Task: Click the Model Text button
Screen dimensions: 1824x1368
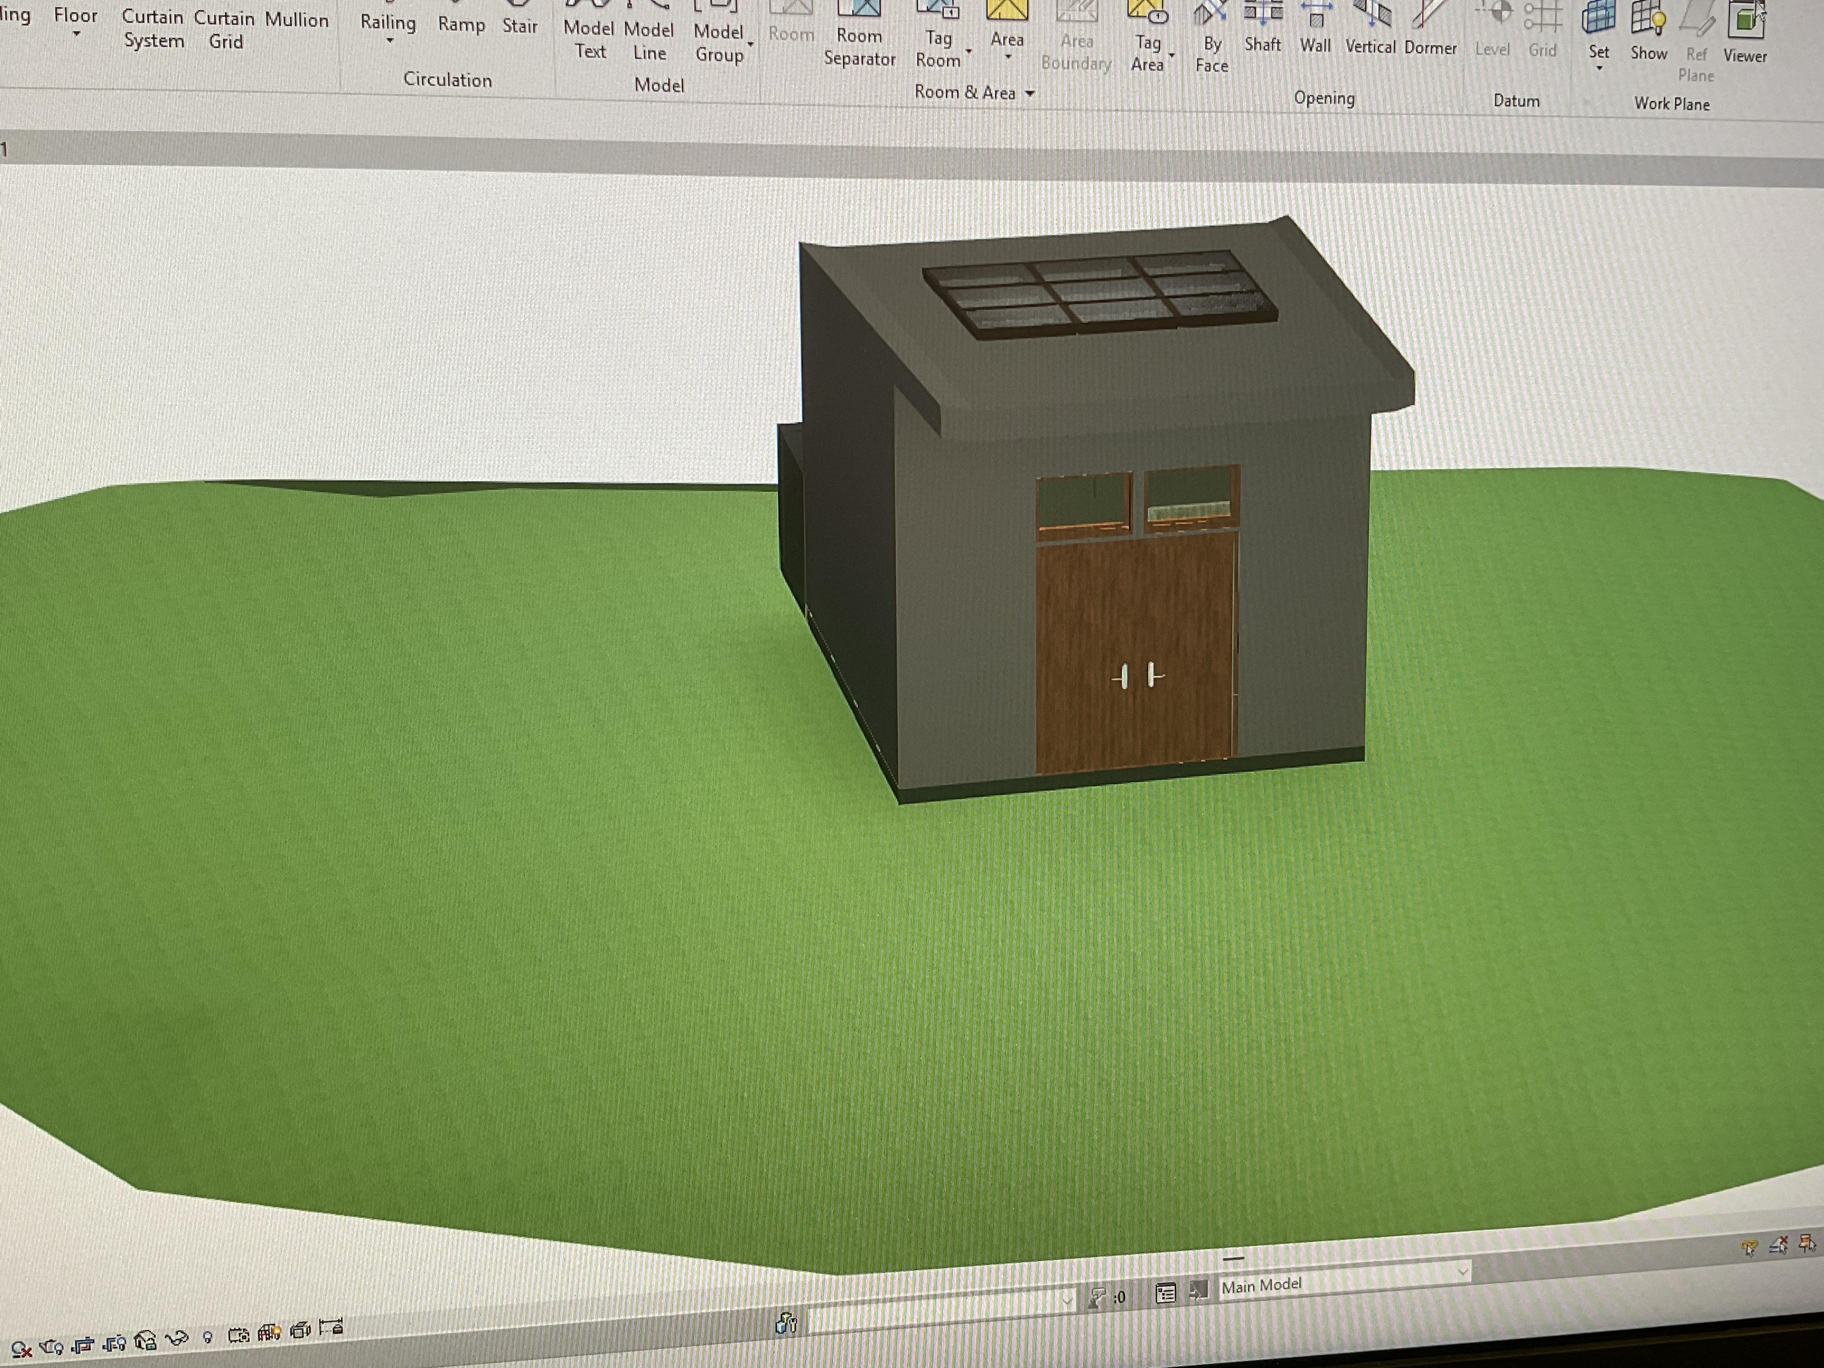Action: (589, 31)
